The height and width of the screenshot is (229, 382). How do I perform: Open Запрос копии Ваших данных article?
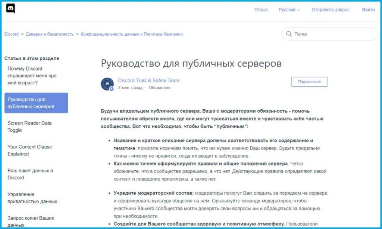point(31,221)
